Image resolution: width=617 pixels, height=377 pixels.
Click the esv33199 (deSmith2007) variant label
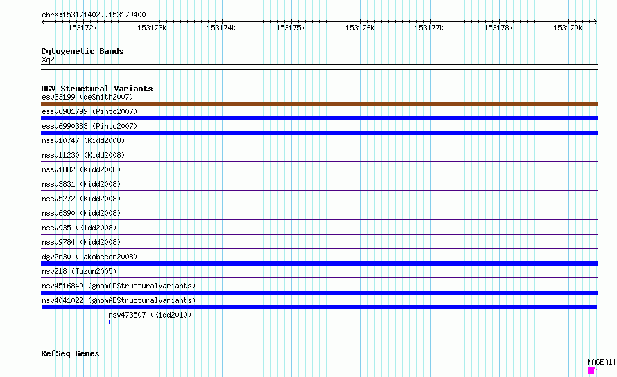point(87,97)
